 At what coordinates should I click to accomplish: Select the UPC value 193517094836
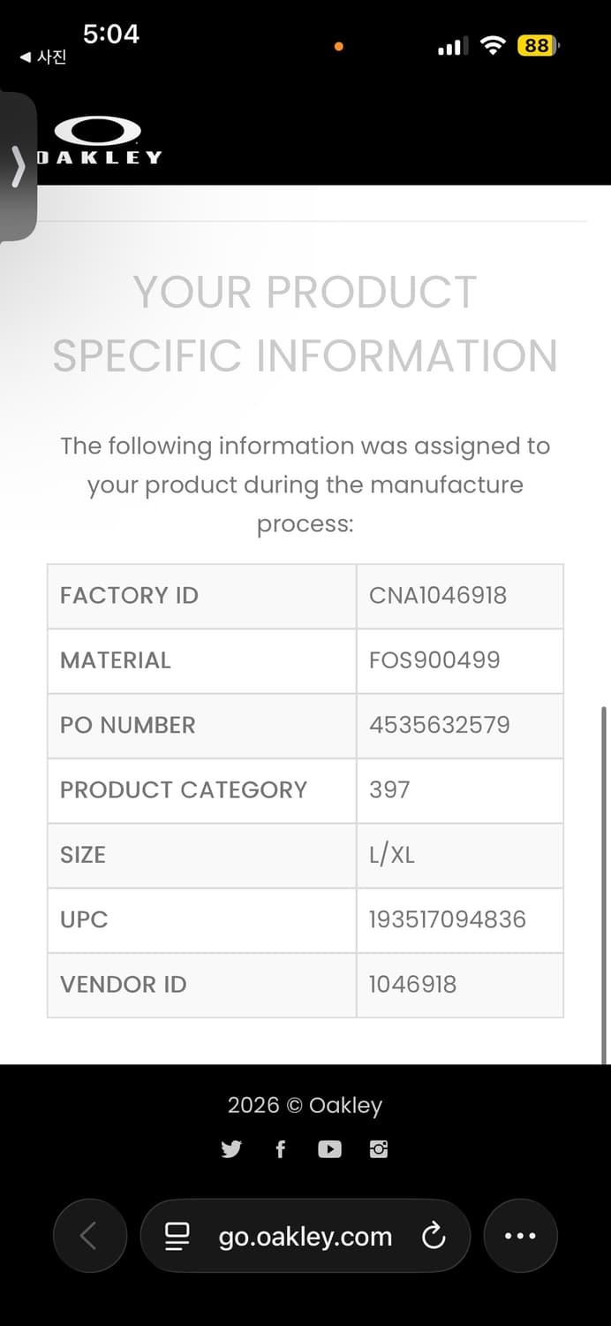tap(447, 919)
